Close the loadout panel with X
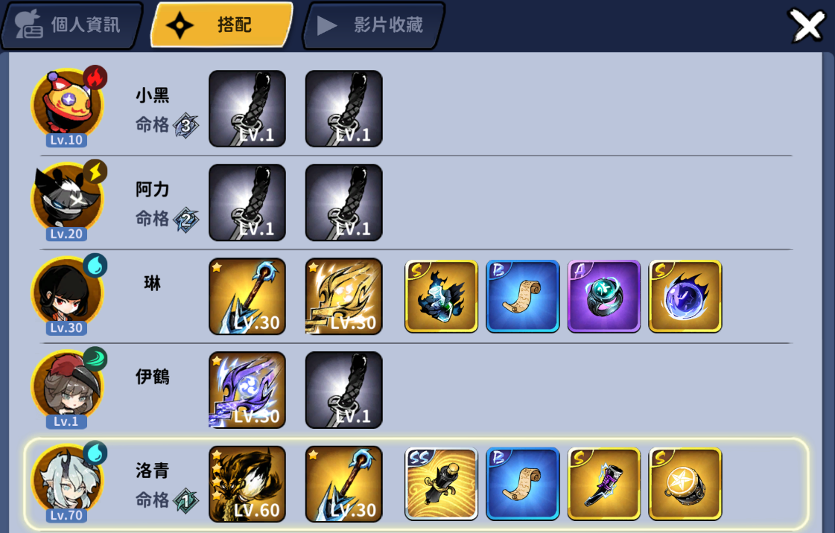This screenshot has width=835, height=533. 807,25
